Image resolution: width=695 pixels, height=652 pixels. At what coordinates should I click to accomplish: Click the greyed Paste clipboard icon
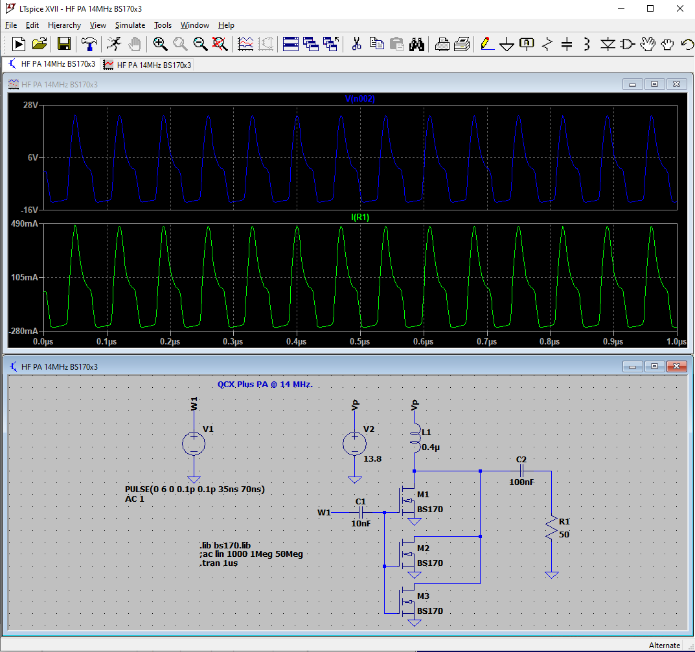pyautogui.click(x=397, y=44)
